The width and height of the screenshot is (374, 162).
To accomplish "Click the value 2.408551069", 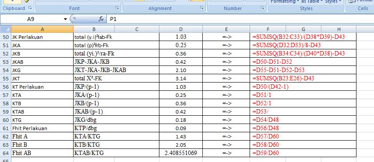I will pyautogui.click(x=181, y=153).
